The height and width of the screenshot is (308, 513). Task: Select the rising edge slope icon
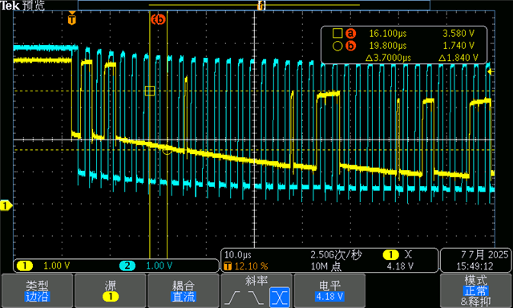click(234, 298)
